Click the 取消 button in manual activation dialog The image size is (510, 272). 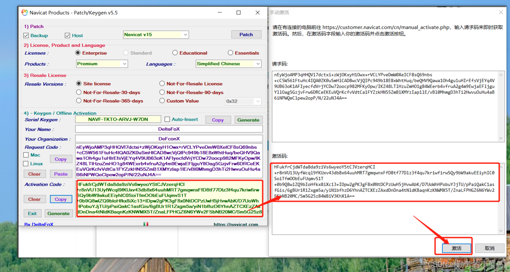pyautogui.click(x=490, y=248)
